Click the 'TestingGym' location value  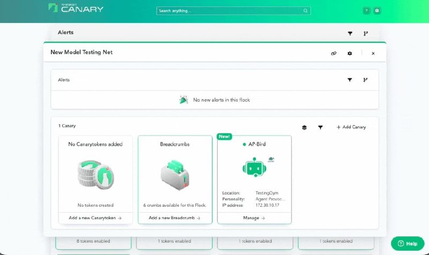(x=267, y=193)
